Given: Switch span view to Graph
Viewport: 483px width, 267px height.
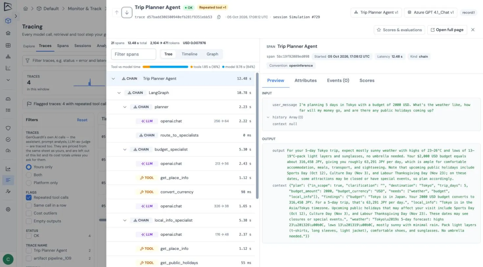Looking at the screenshot, I should 212,54.
